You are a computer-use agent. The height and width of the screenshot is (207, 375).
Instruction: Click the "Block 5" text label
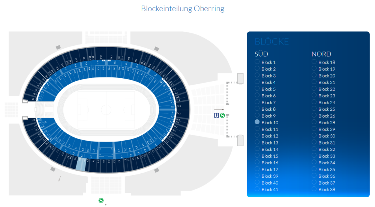(268, 89)
